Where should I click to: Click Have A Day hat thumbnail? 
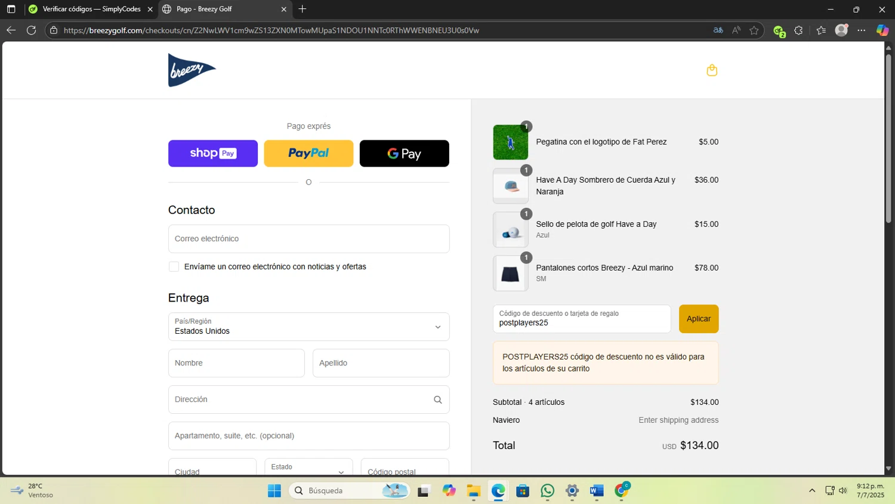pyautogui.click(x=510, y=186)
